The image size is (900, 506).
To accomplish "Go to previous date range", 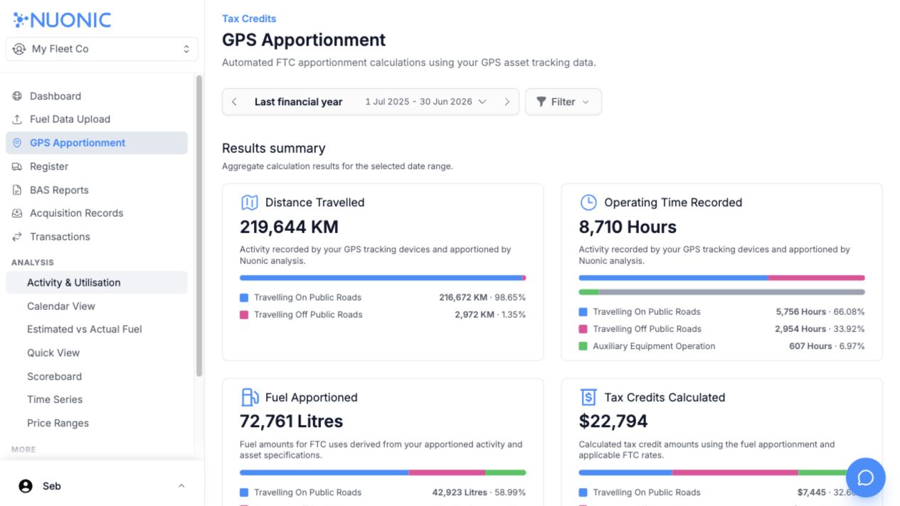I will pos(234,102).
